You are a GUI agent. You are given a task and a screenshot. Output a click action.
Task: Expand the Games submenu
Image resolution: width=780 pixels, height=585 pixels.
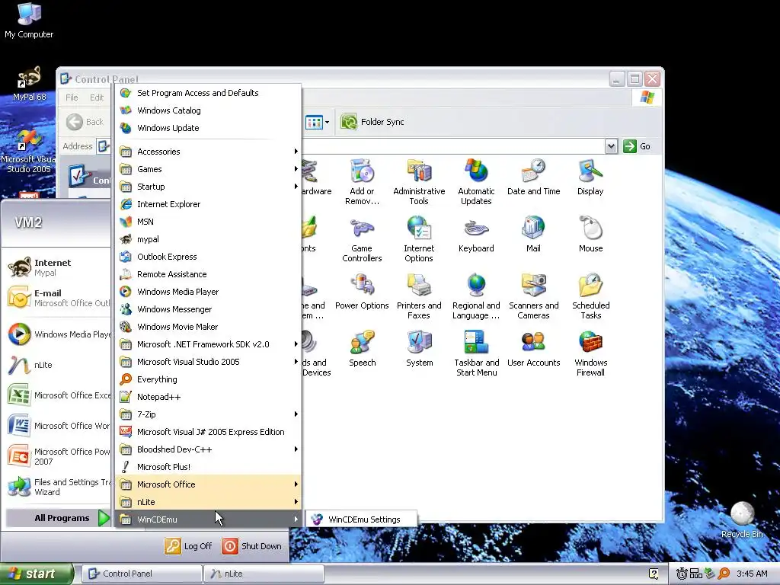(x=208, y=169)
